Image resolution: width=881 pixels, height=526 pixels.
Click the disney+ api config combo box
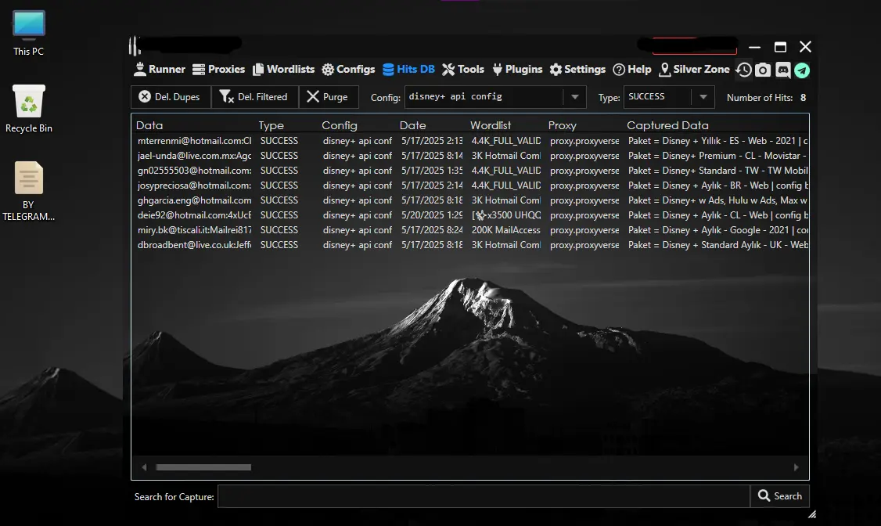coord(495,96)
